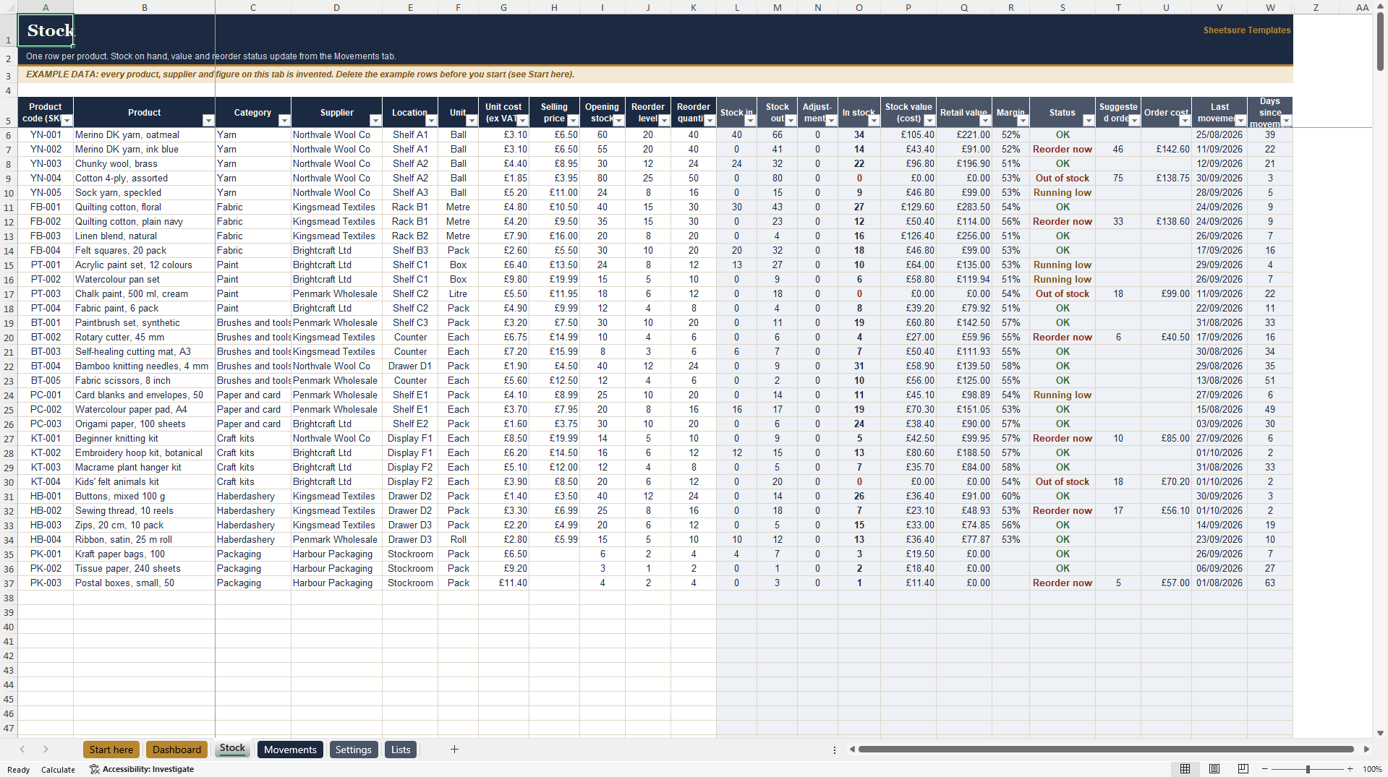Switch to Page Layout view icon
The height and width of the screenshot is (777, 1388).
coord(1214,769)
